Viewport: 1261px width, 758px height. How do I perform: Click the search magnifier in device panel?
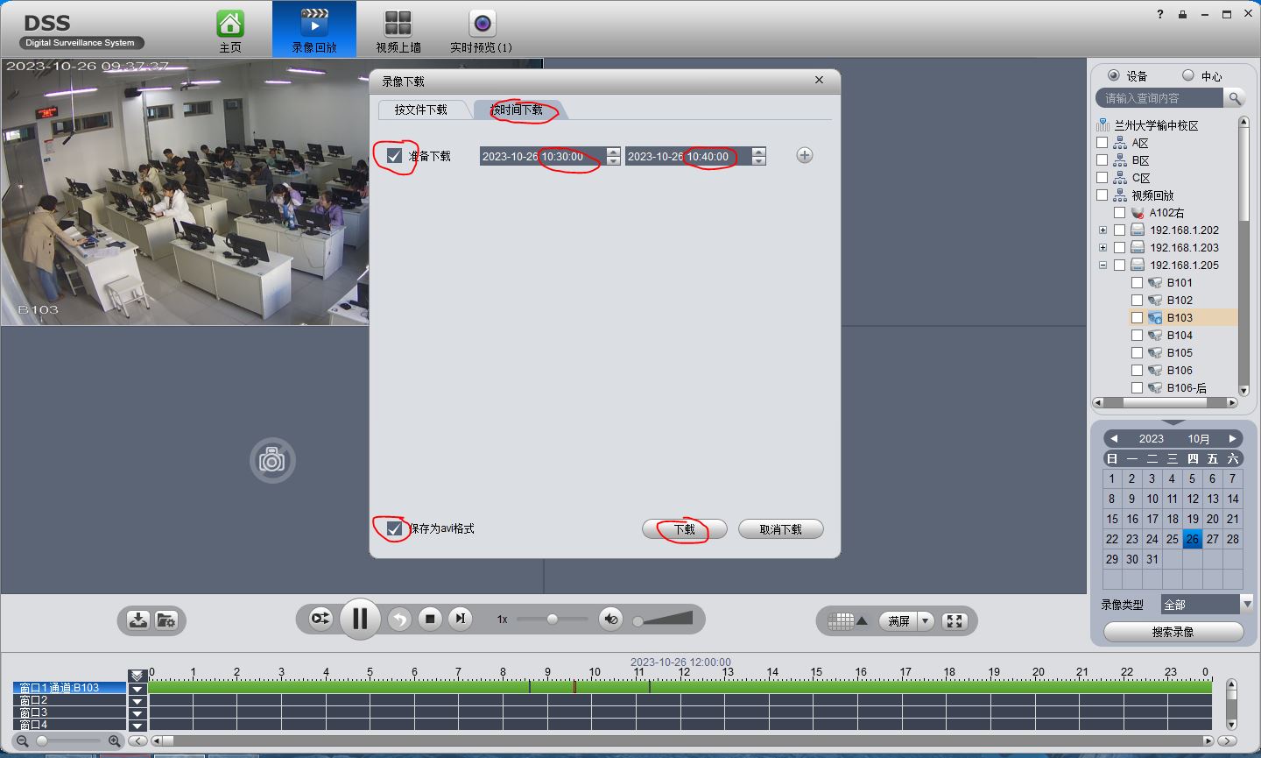pyautogui.click(x=1234, y=98)
